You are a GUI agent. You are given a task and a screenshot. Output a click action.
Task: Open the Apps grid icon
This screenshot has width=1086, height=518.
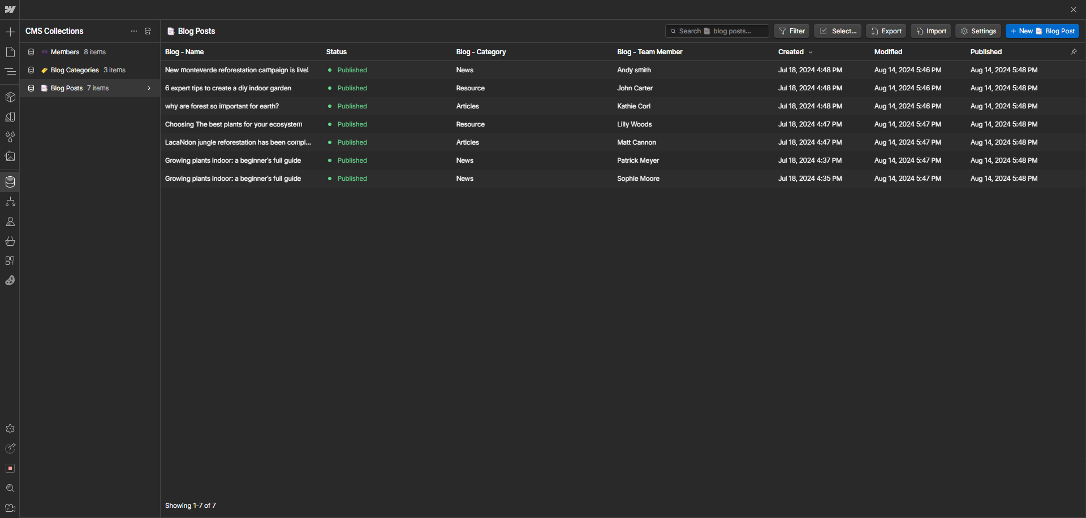[x=10, y=261]
